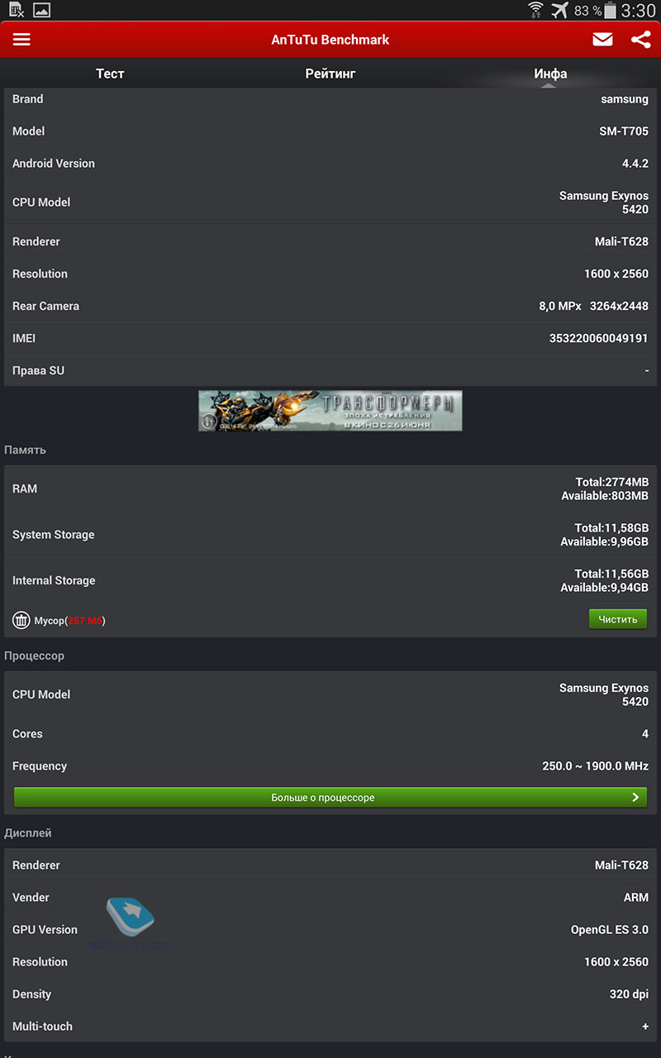The height and width of the screenshot is (1058, 661).
Task: Tap the trash bin Мусор icon
Action: pos(21,620)
